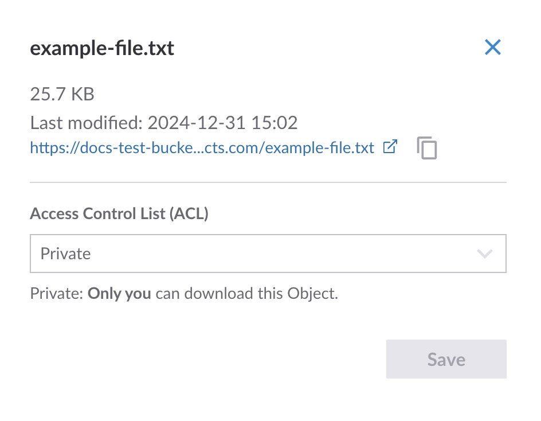Screen dimensions: 541x421
Task: Click the 25.7 KB file size text
Action: [x=62, y=94]
